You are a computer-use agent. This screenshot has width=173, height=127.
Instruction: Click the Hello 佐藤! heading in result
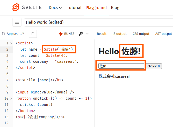120,51
